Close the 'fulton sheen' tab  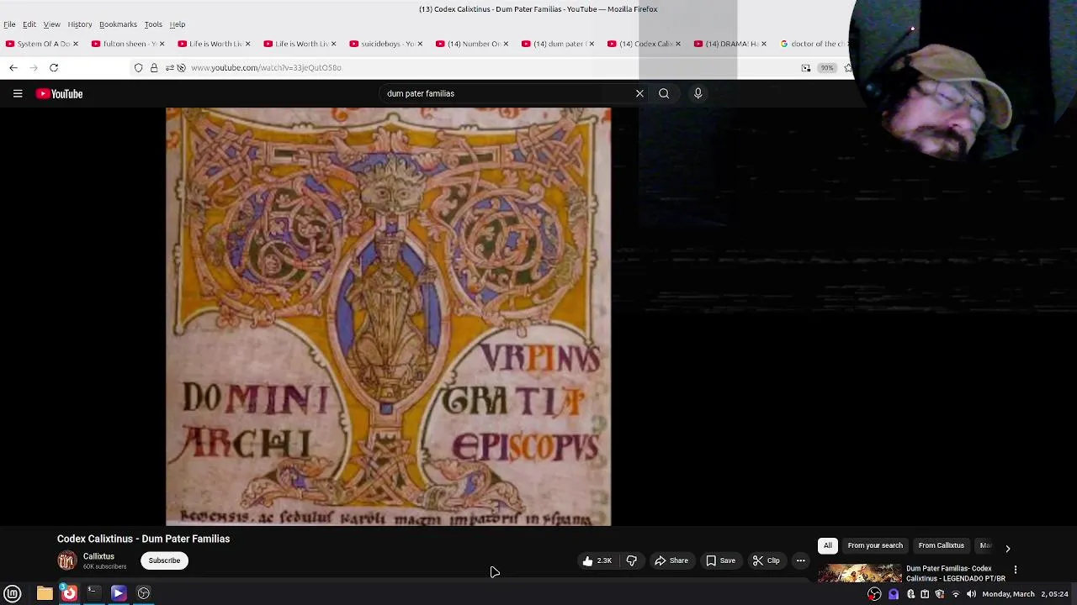coord(162,44)
